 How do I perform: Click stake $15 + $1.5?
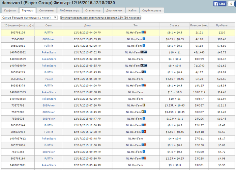[x=175, y=92]
